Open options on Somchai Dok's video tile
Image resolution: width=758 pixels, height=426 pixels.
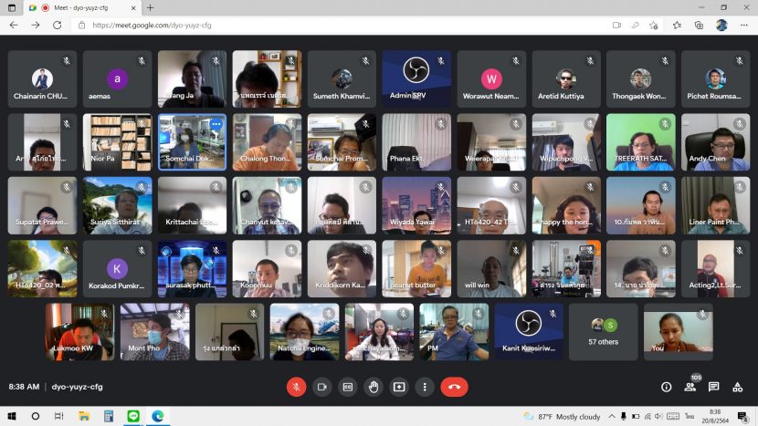[x=216, y=124]
